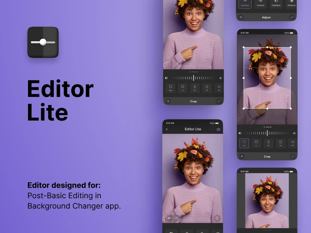Click 9:41 AM clock in the Editor Lite screen
The height and width of the screenshot is (233, 311).
170,123
